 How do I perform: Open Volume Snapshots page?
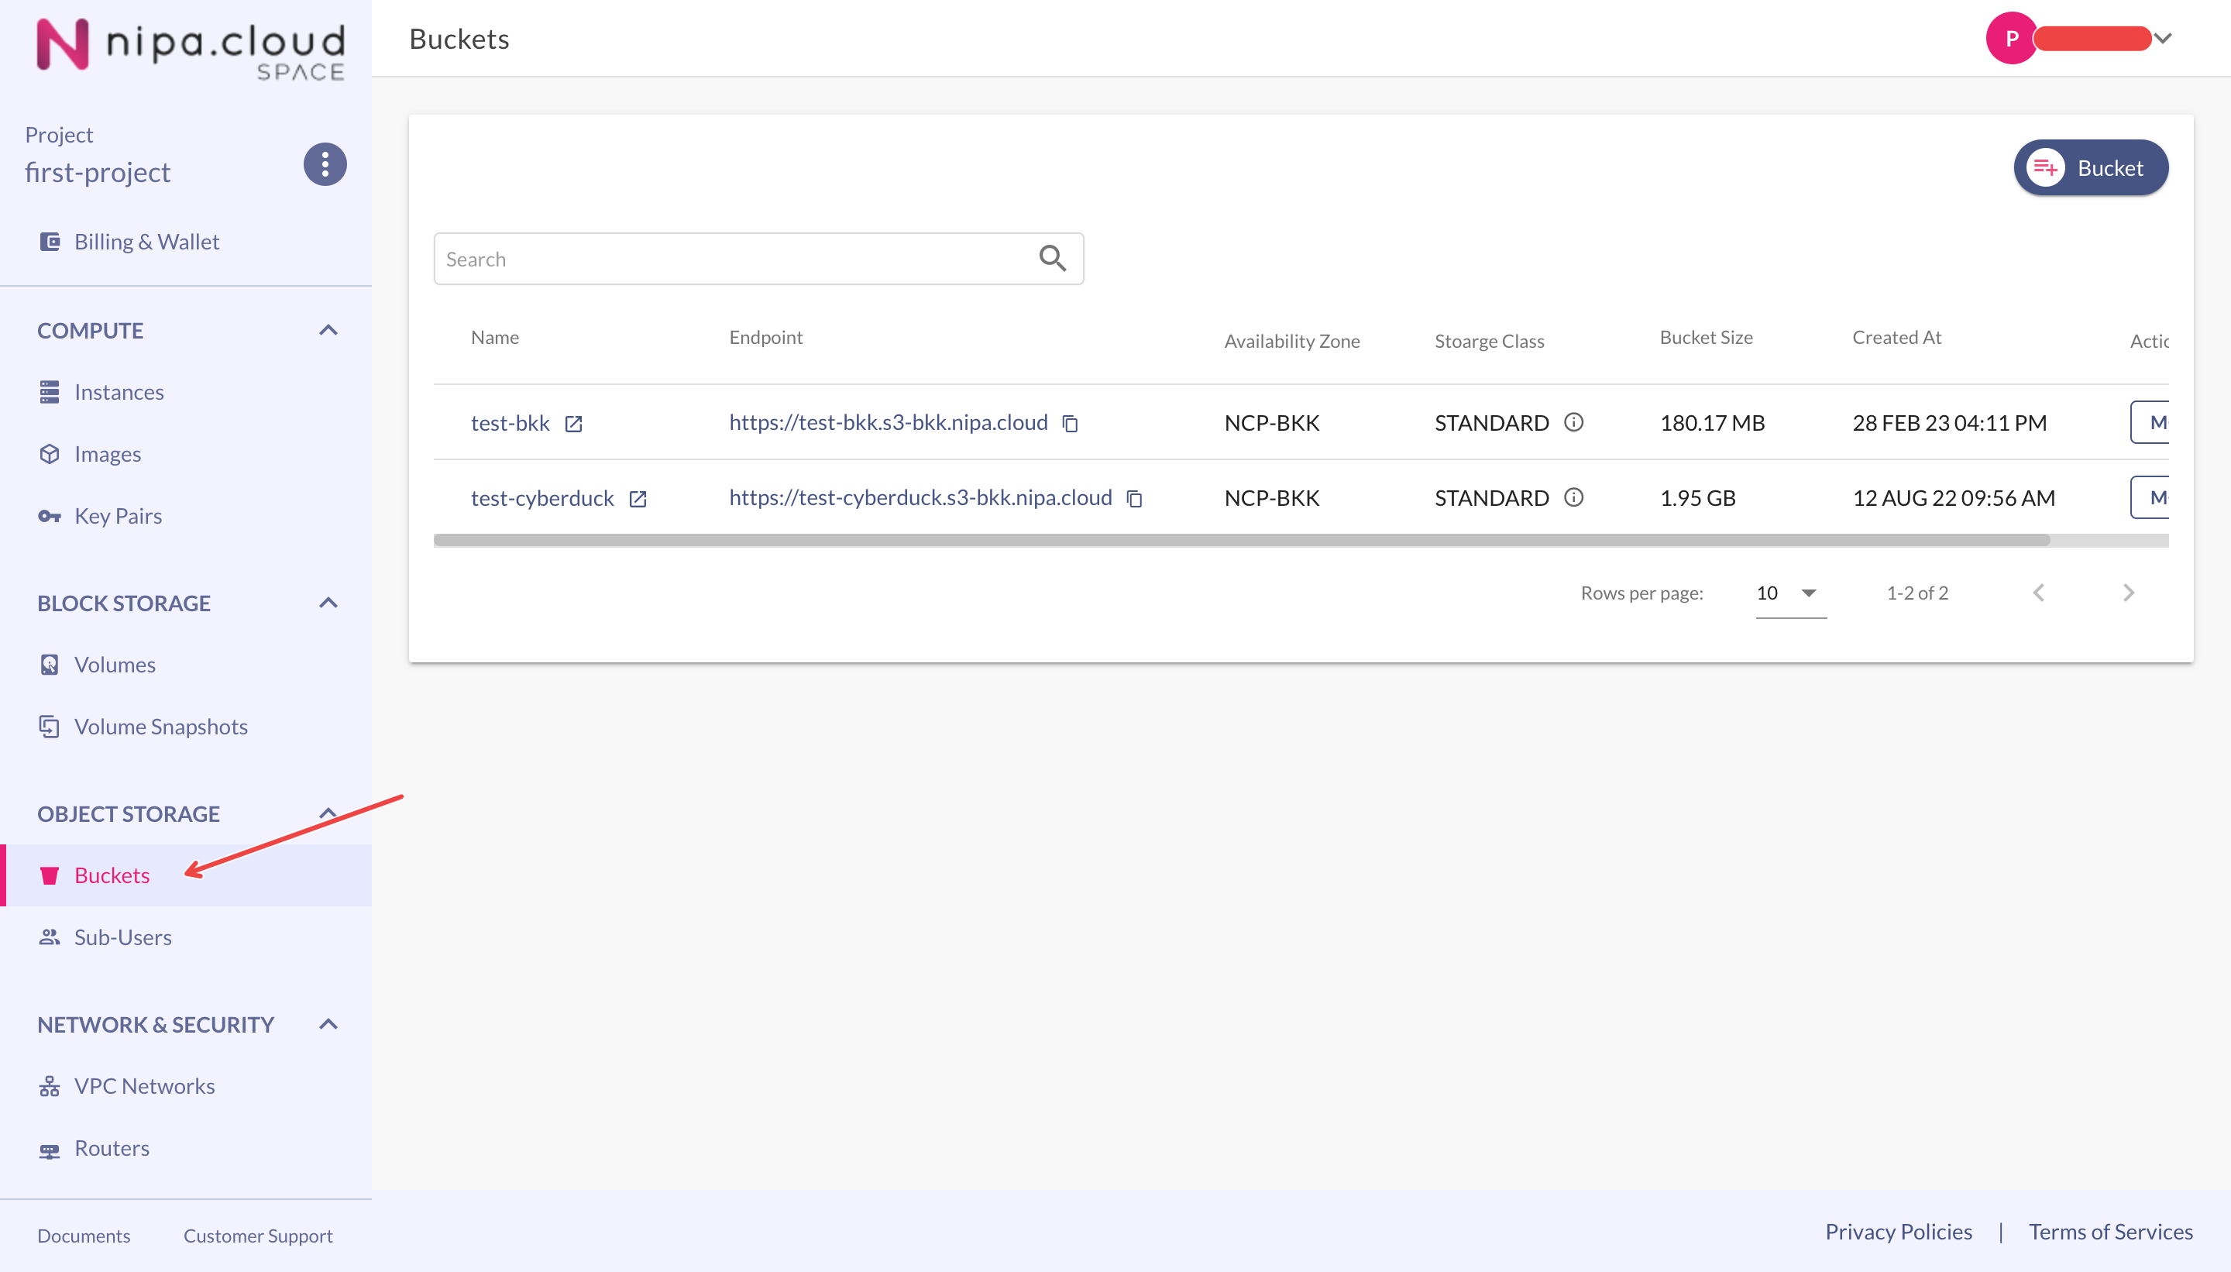(160, 727)
